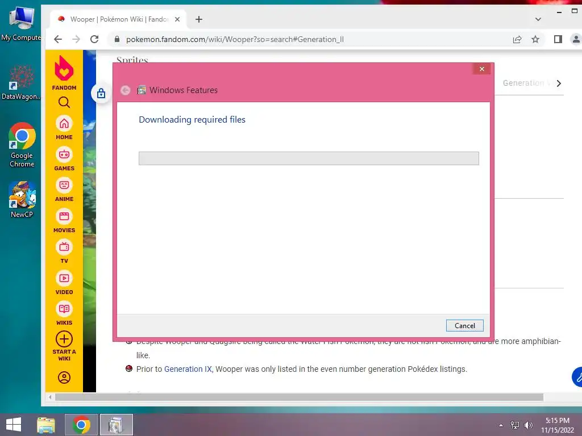Click Start a Wiki plus icon
The width and height of the screenshot is (582, 436).
click(64, 339)
